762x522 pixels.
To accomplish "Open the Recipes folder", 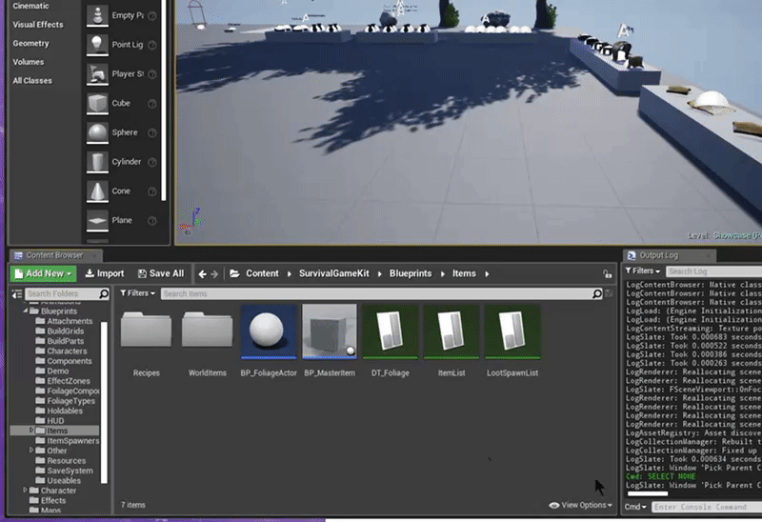I will (x=147, y=330).
